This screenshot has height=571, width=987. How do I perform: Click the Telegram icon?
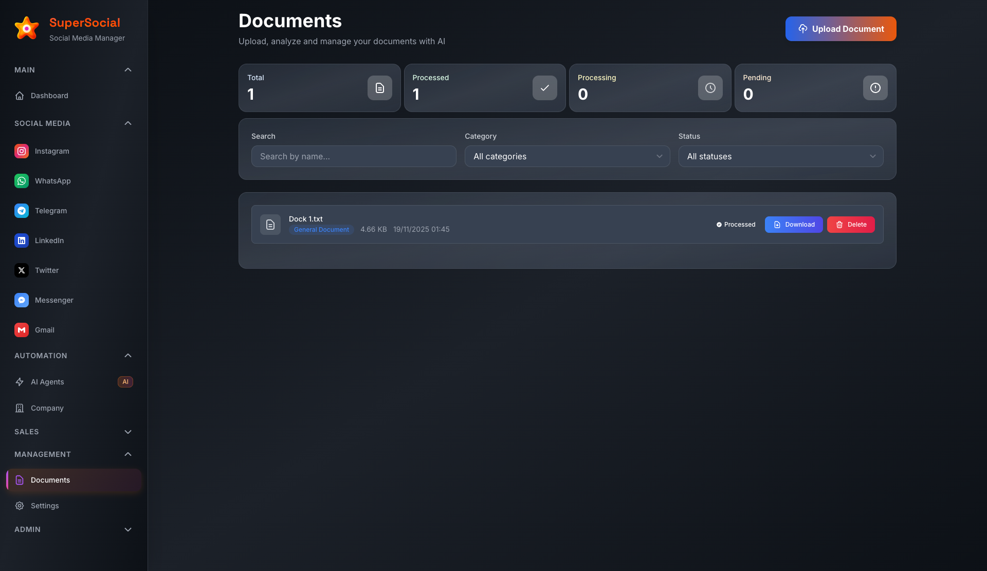(22, 211)
